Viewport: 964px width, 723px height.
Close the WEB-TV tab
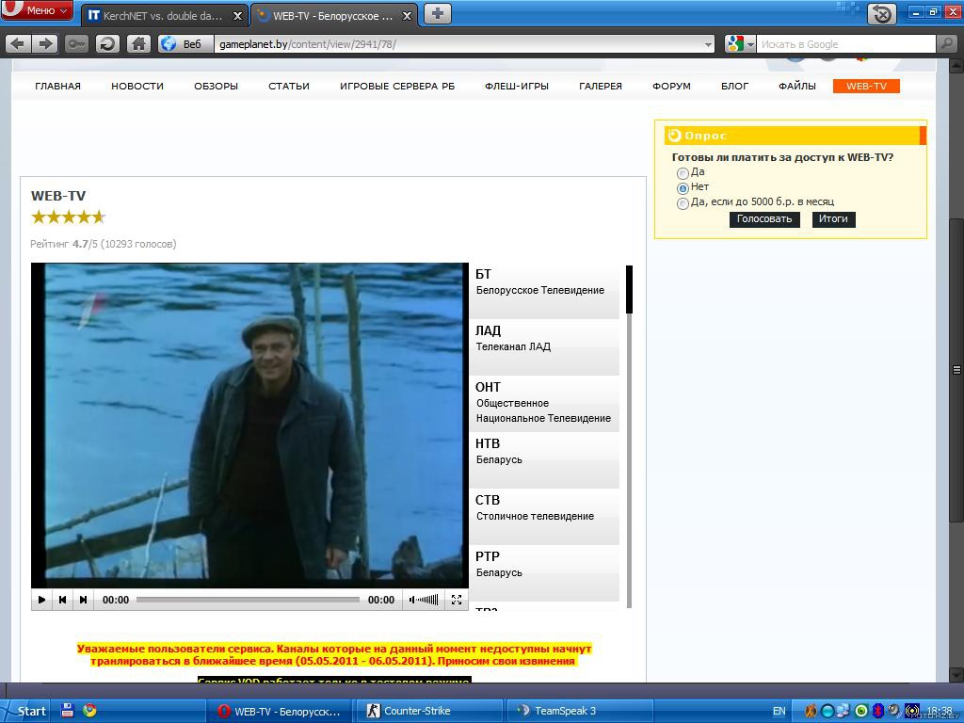(x=407, y=16)
